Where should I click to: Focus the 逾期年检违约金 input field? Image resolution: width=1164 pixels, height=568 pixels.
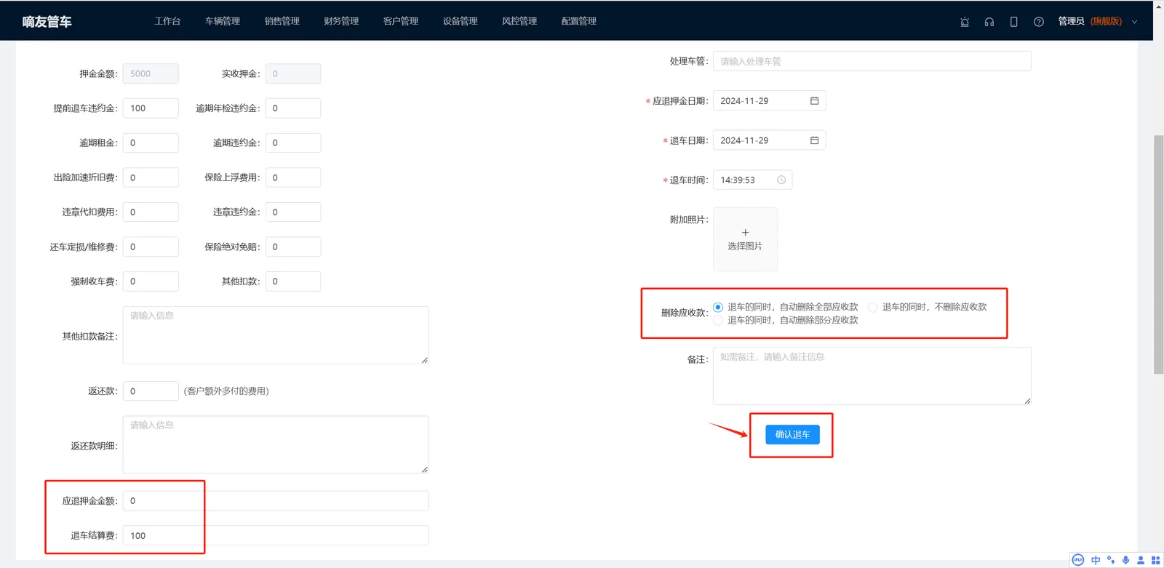pyautogui.click(x=293, y=108)
